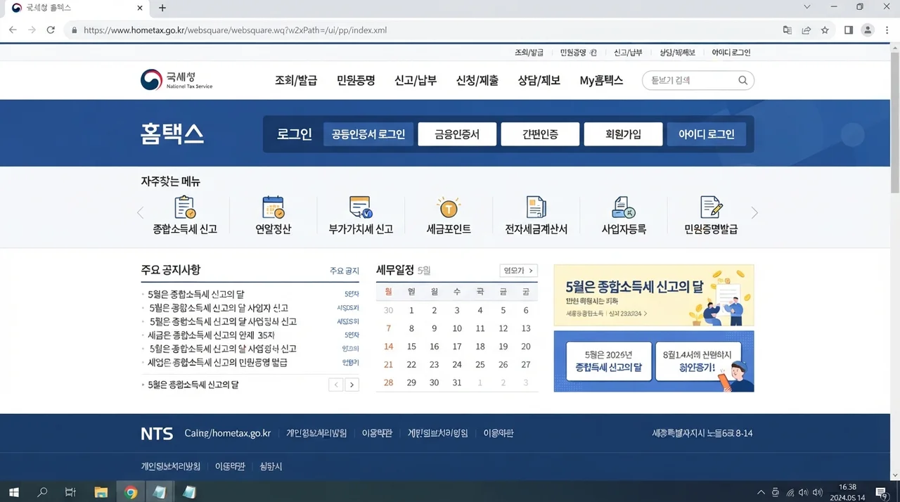Open notice 세금은 종합소득세 신고의 안제 35지
The image size is (900, 502).
pyautogui.click(x=211, y=335)
